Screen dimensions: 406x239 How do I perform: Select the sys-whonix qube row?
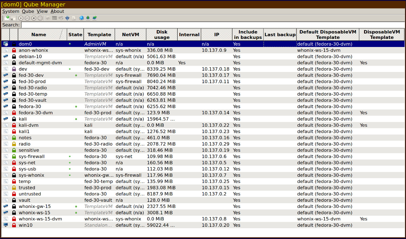point(203,175)
